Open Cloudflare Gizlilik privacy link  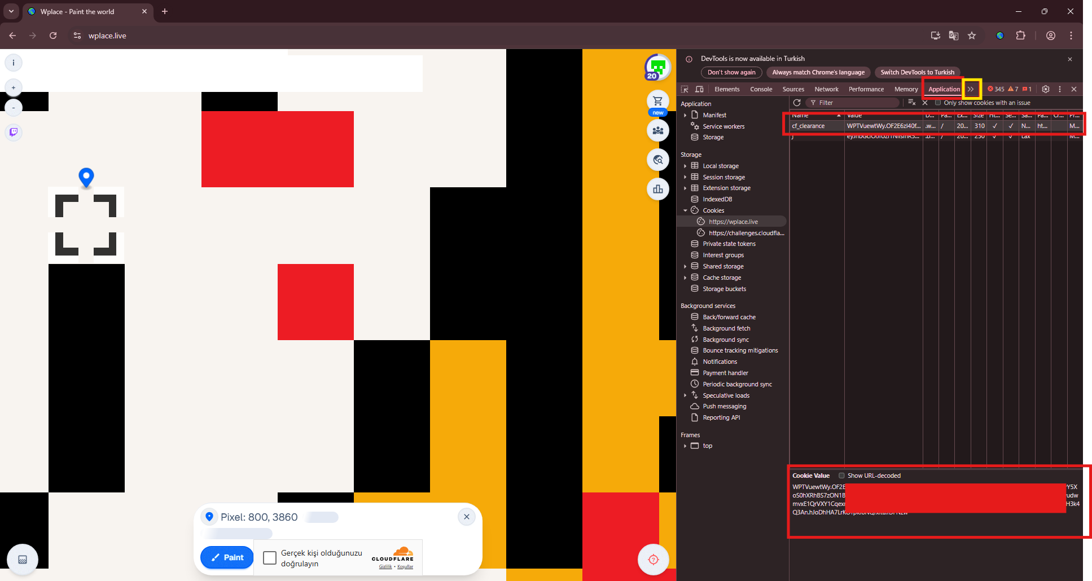coord(385,567)
